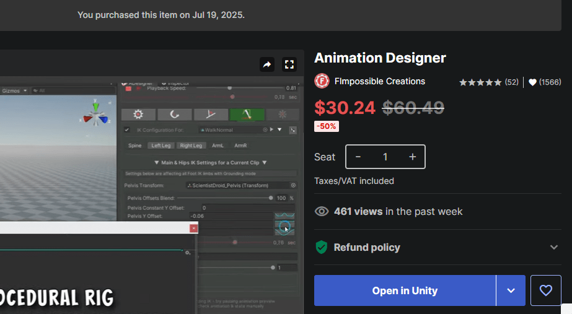Image resolution: width=572 pixels, height=314 pixels.
Task: Click the star rating icons
Action: tap(480, 82)
